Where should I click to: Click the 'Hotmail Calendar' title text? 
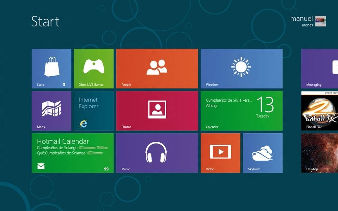coord(63,141)
